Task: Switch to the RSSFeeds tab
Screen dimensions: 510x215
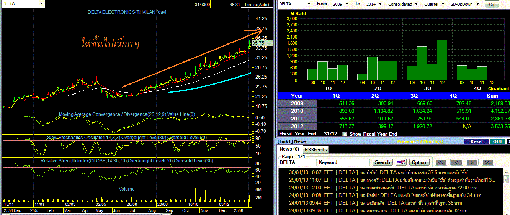Action: (315, 150)
